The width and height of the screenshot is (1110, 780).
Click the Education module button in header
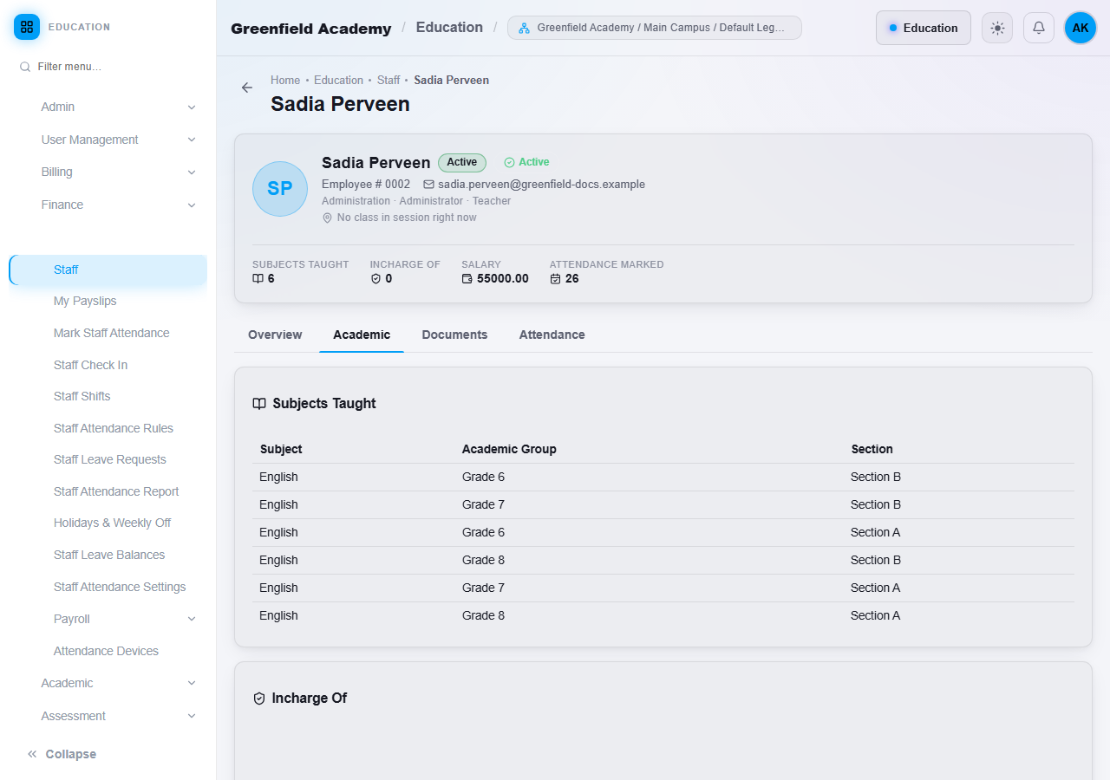pyautogui.click(x=924, y=28)
